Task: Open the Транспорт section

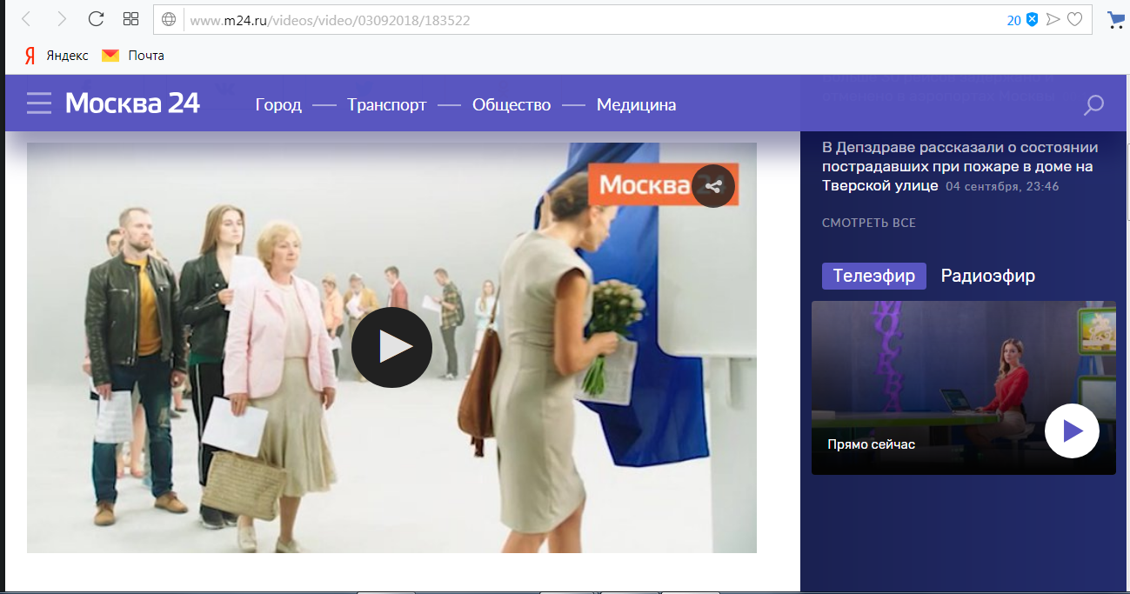Action: point(387,105)
